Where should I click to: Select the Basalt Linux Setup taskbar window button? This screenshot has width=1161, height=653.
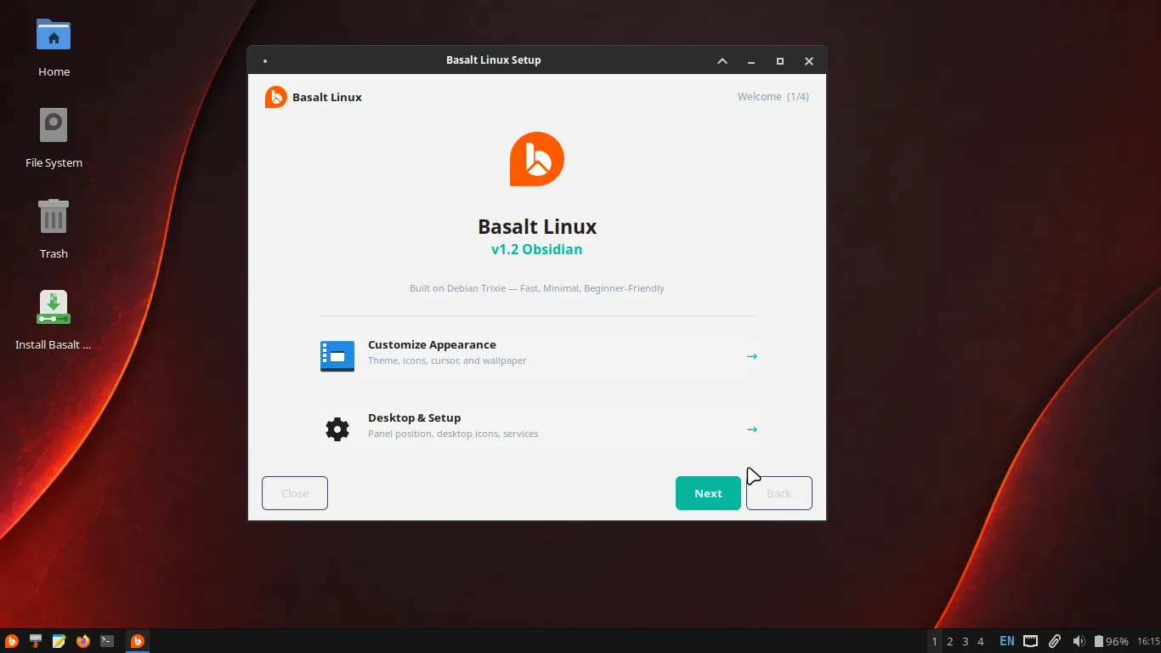coord(138,641)
